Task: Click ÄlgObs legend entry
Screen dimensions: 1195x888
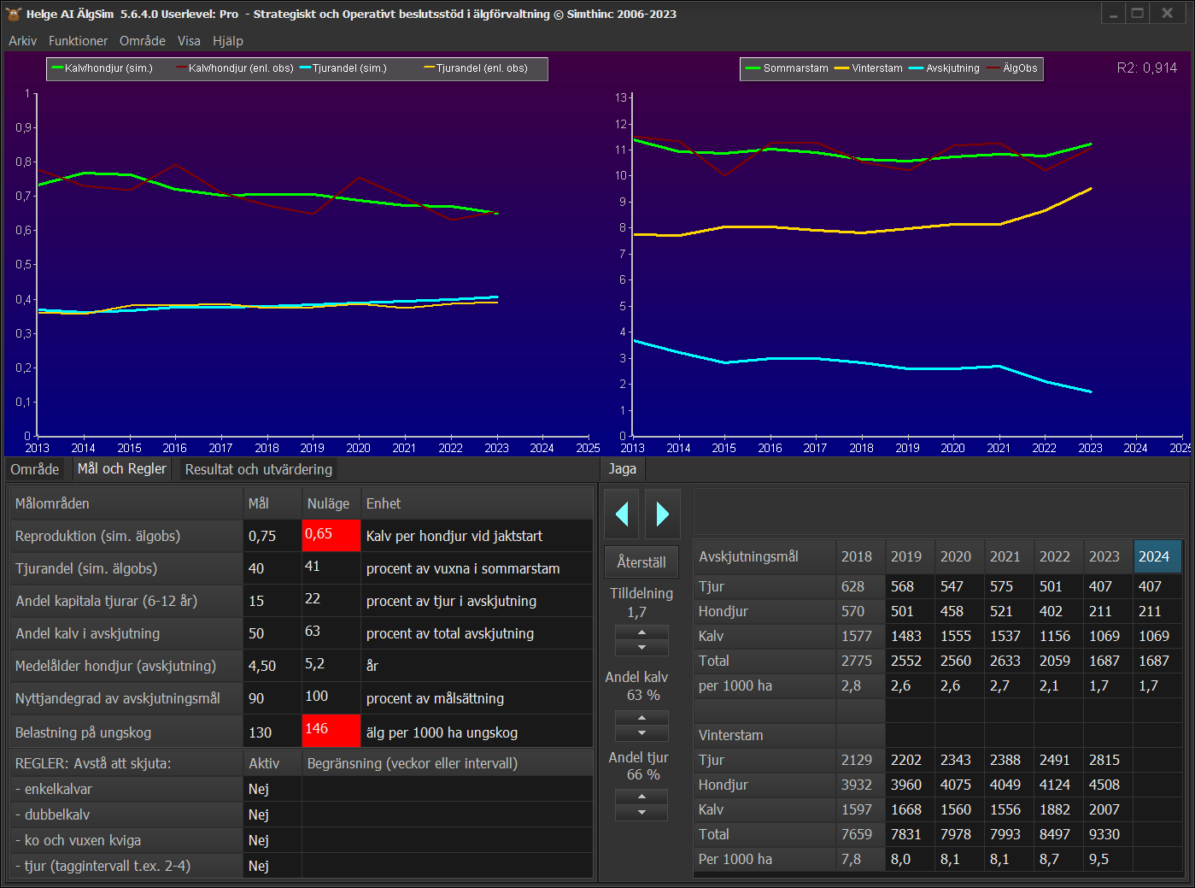Action: point(1012,68)
